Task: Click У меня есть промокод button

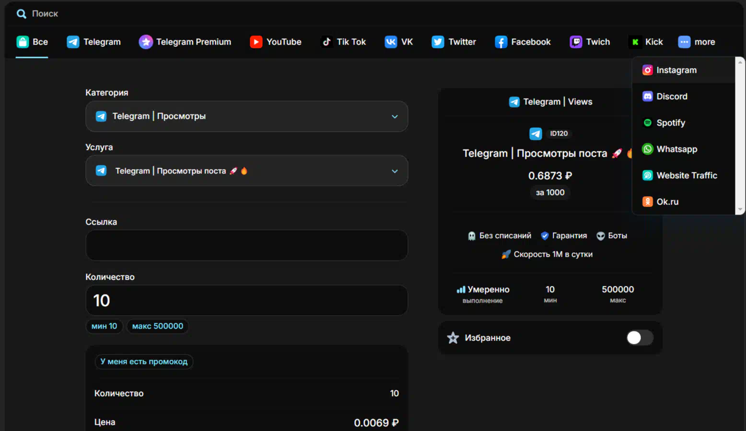Action: pos(144,362)
